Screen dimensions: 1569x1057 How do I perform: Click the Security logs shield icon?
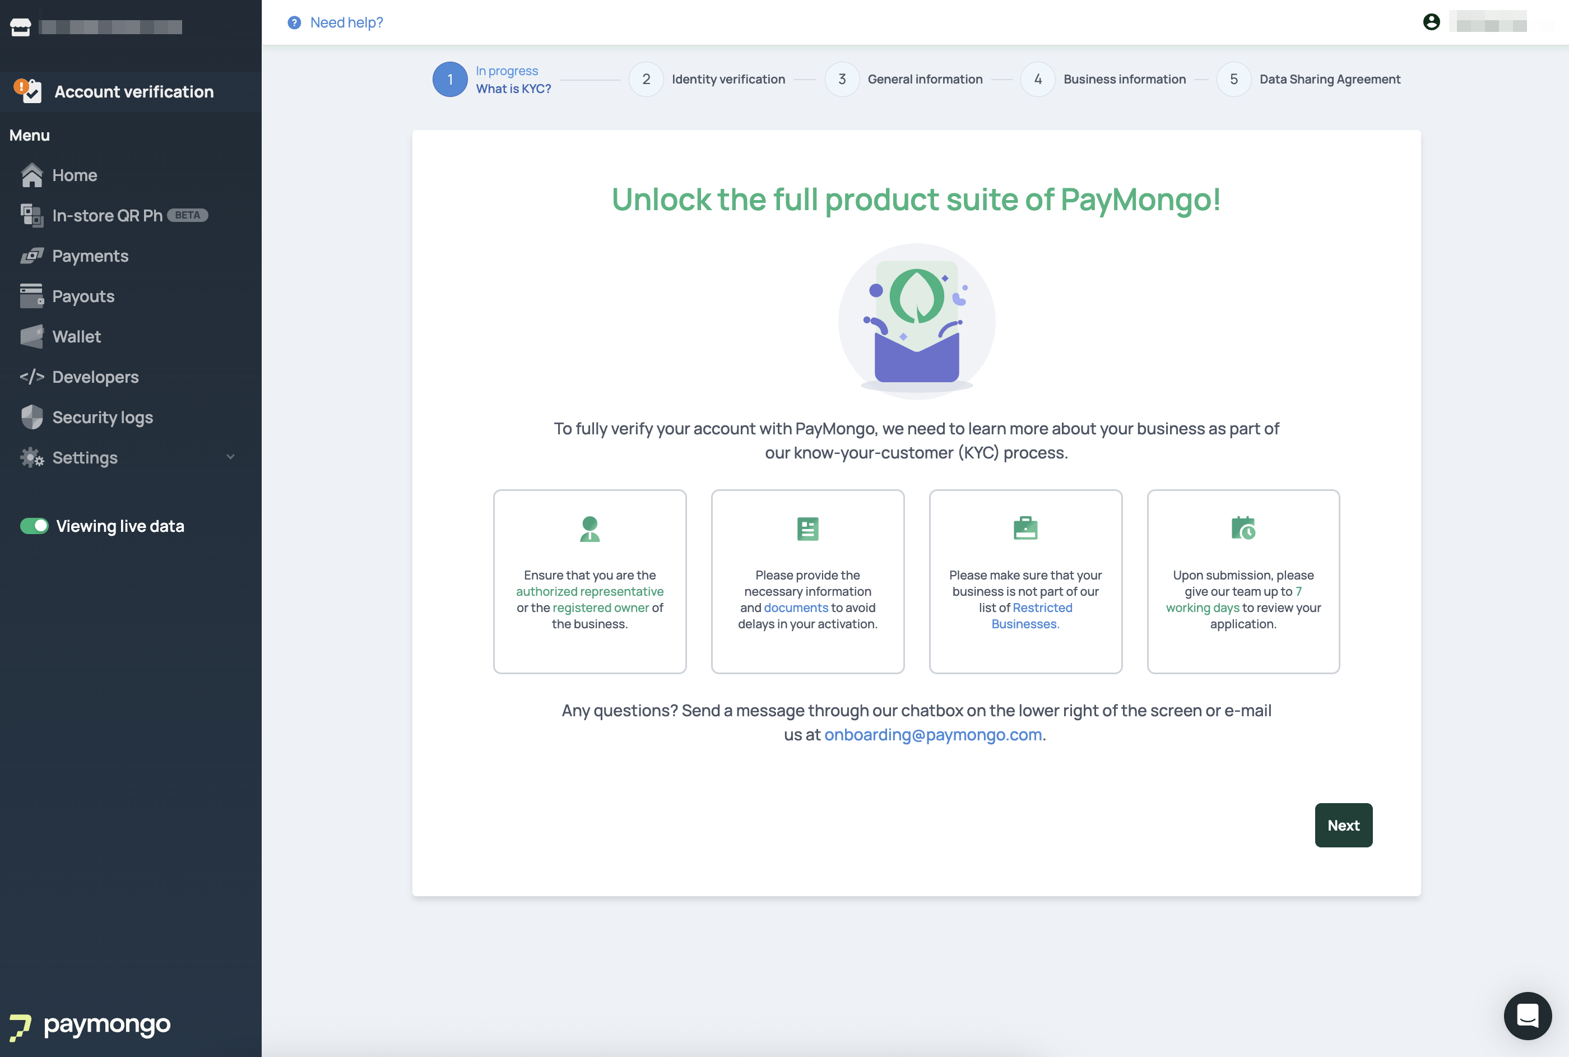[32, 418]
